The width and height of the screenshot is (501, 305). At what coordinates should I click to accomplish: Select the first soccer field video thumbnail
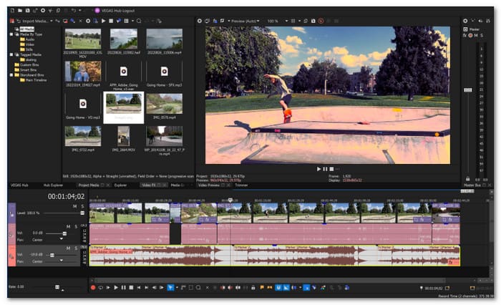[83, 39]
